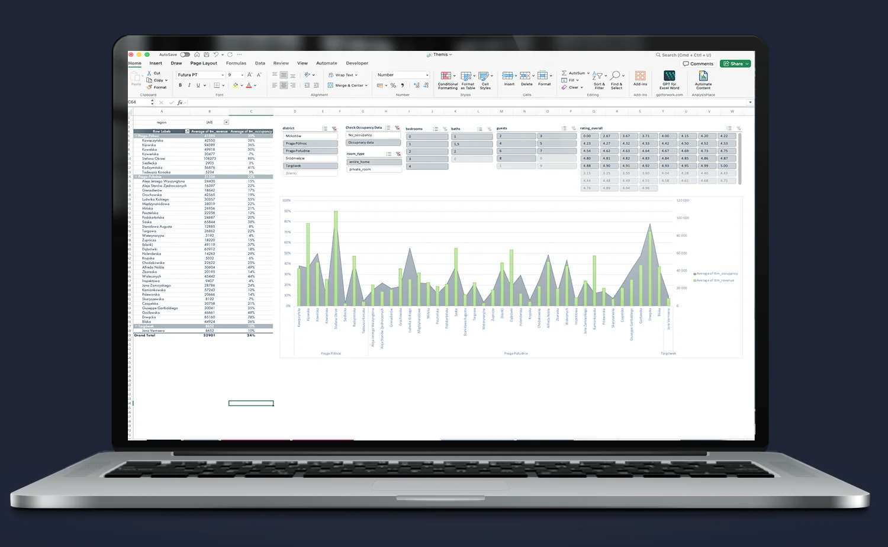Click the Add-ins icon
Viewport: 888px width, 547px height.
tap(640, 76)
